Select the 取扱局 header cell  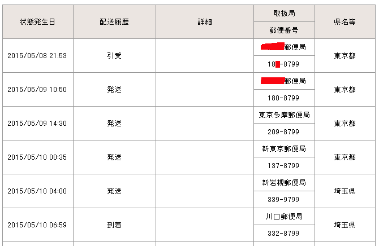point(284,14)
